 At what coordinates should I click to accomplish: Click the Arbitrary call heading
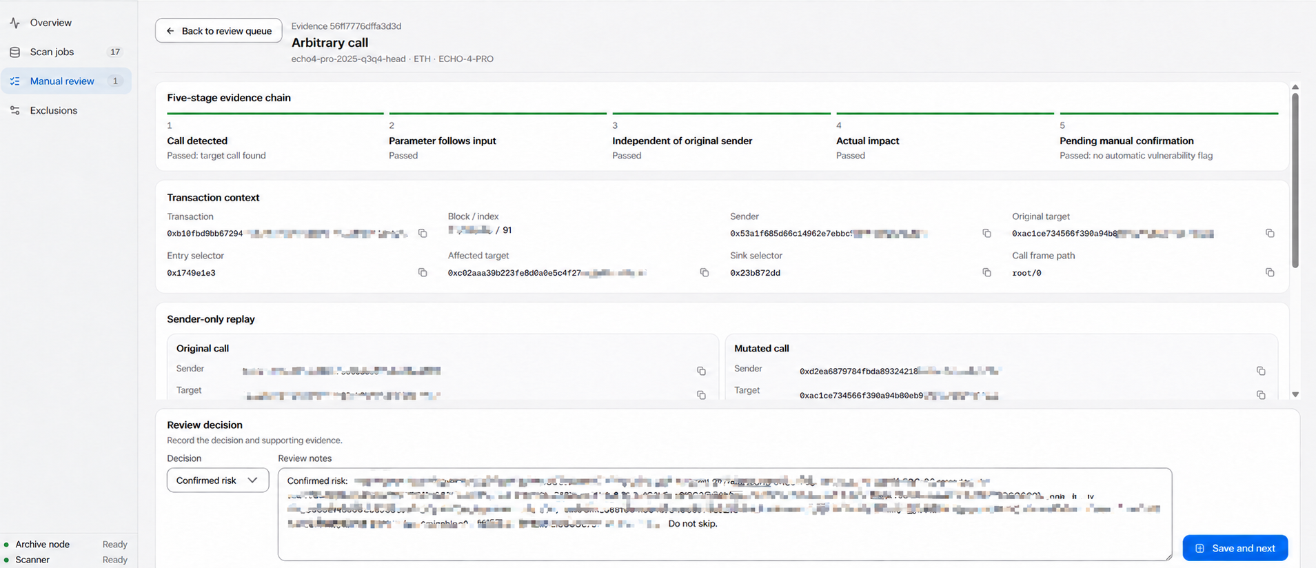tap(330, 43)
